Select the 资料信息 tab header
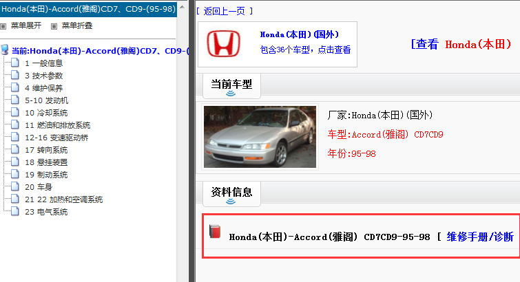Viewport: 520px width, 282px height. 231,194
